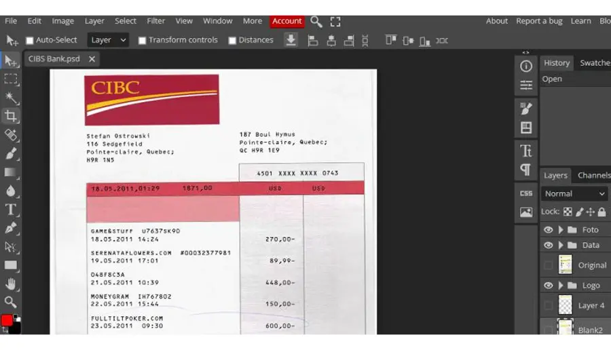Screen dimensions: 611x350
Task: Open the Report a bug link
Action: pyautogui.click(x=539, y=21)
